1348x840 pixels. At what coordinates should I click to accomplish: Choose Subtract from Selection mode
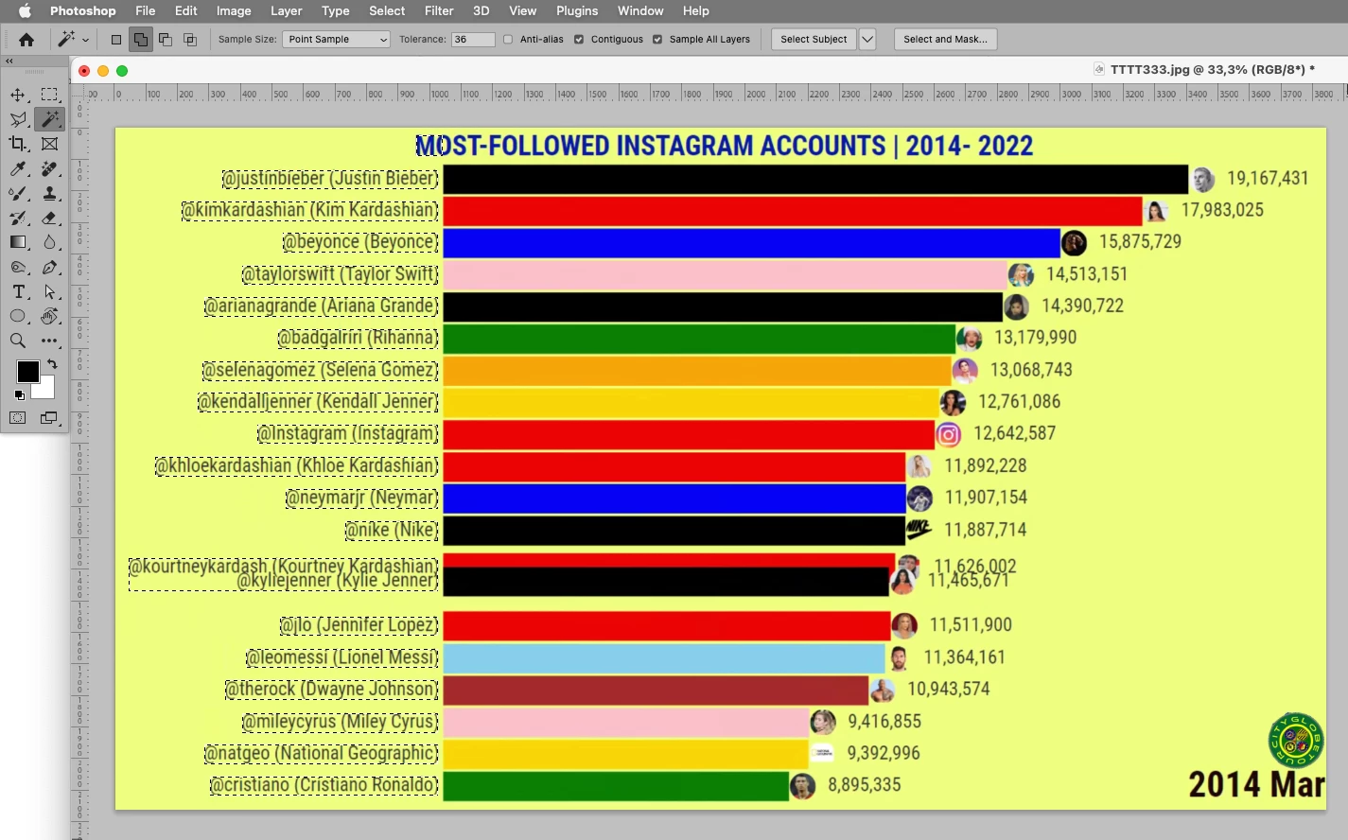click(166, 40)
